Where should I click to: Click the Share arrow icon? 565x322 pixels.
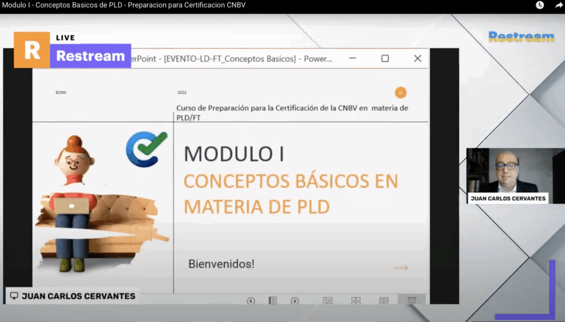(x=558, y=5)
